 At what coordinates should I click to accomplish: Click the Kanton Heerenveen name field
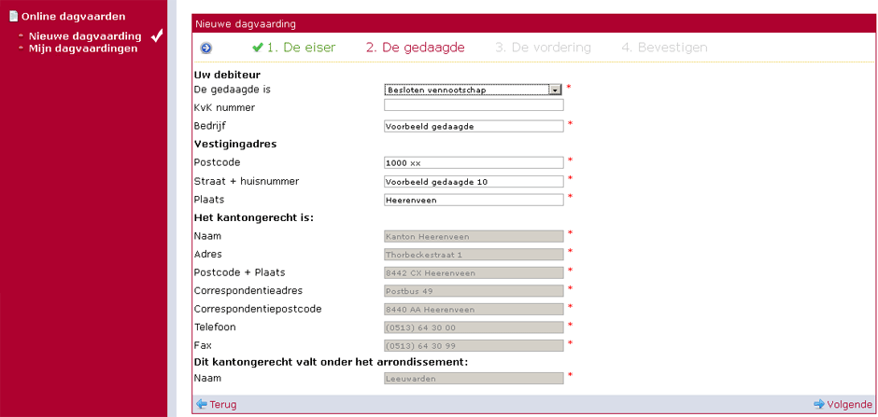tap(474, 236)
